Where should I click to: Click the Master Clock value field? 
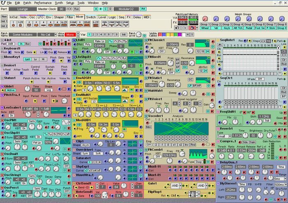point(61,8)
